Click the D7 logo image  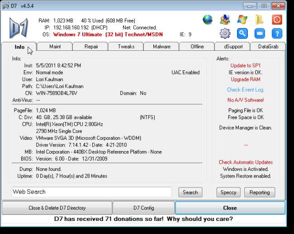[19, 28]
